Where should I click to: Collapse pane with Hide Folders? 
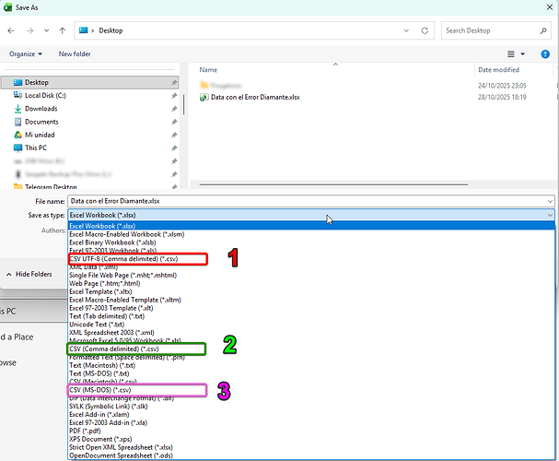point(29,274)
